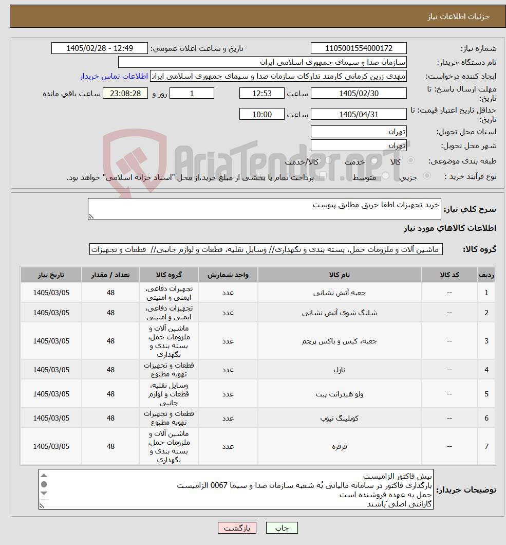Select the جزیی purchase type radio button

[427, 176]
